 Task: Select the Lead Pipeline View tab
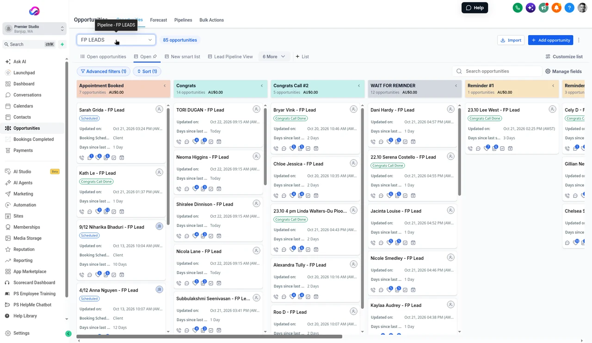point(230,56)
